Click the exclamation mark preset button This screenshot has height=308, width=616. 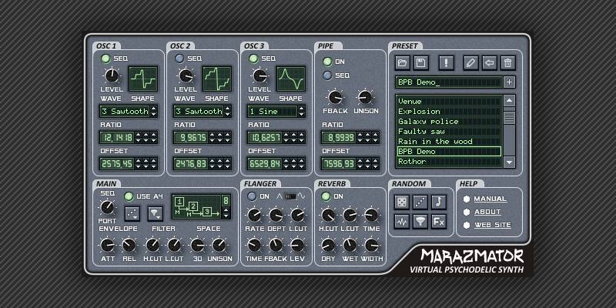(446, 62)
